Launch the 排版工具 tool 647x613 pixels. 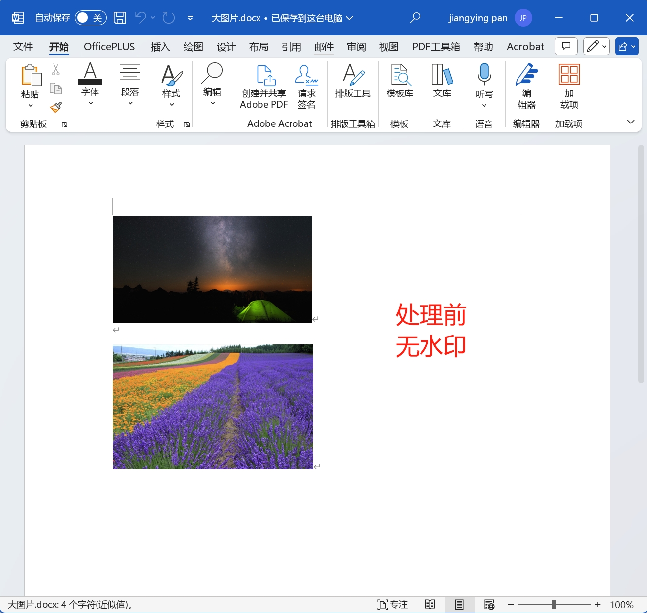pos(353,84)
